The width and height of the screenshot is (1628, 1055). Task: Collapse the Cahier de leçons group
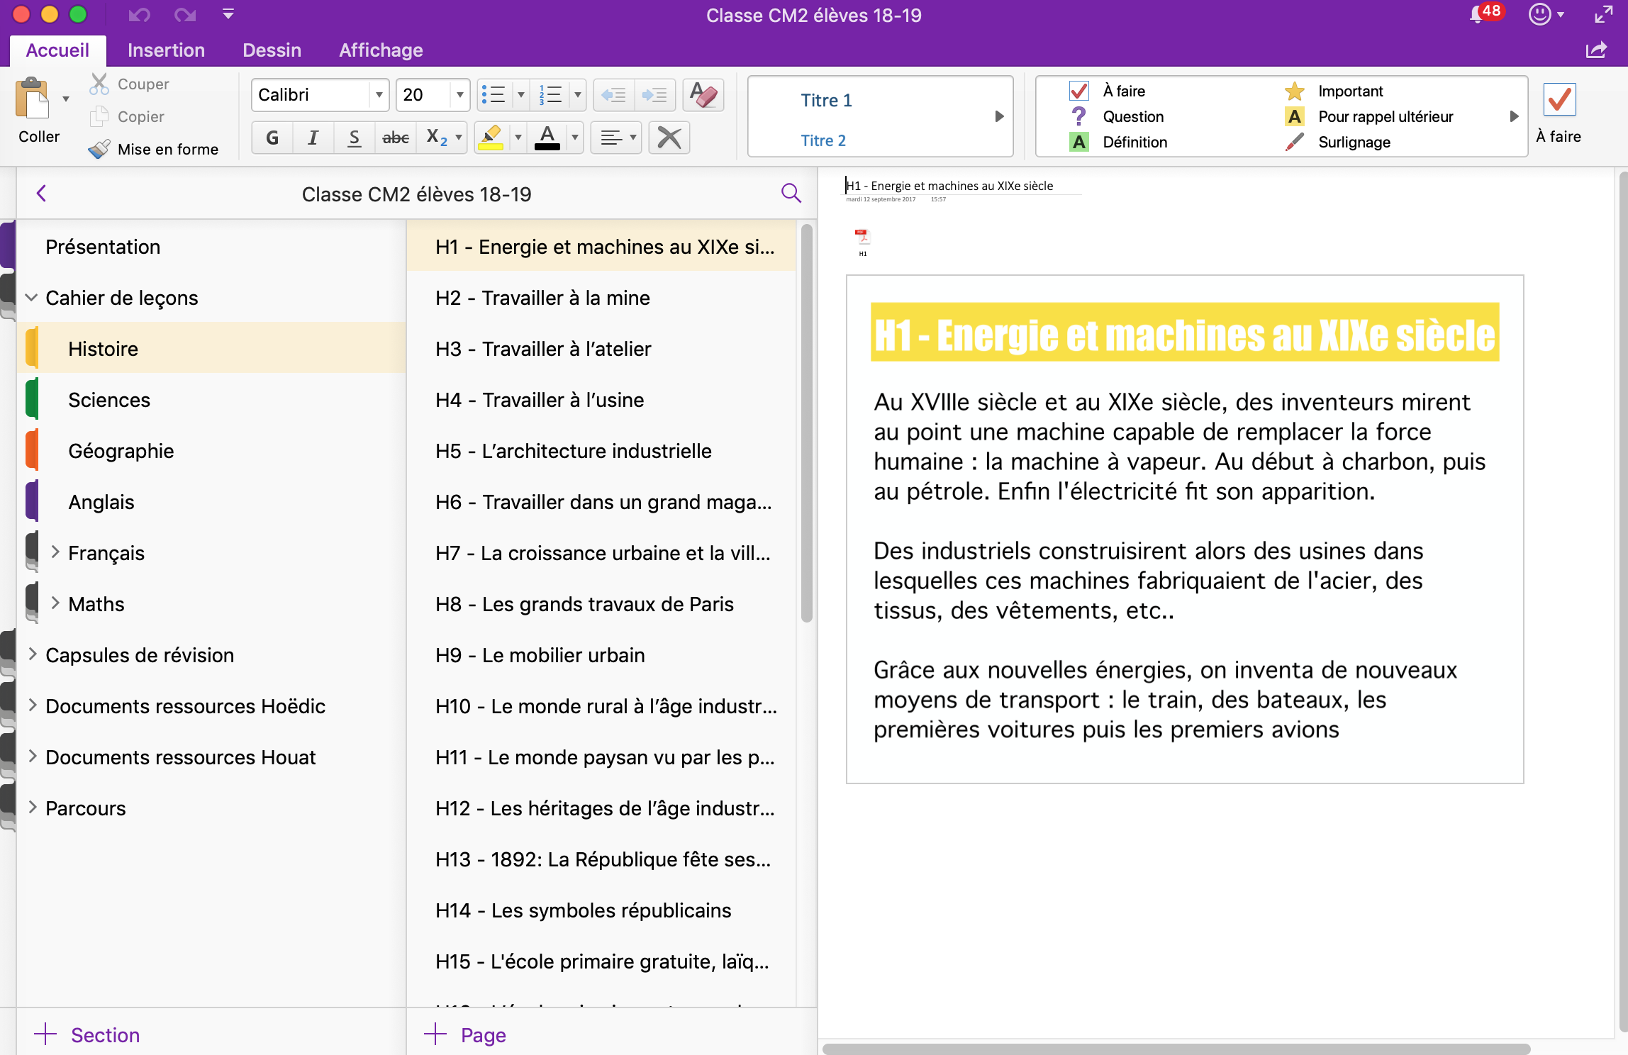click(31, 298)
